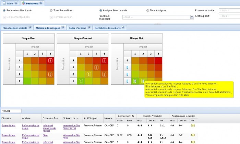Image resolution: width=240 pixels, height=144 pixels.
Task: Sort by Analyse column header
Action: 31,118
